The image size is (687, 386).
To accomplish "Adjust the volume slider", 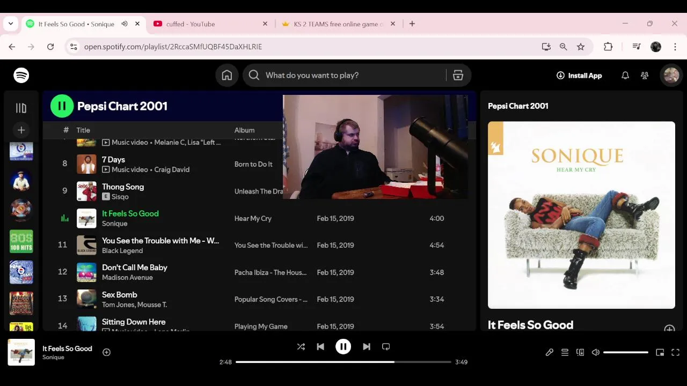I will pyautogui.click(x=626, y=352).
